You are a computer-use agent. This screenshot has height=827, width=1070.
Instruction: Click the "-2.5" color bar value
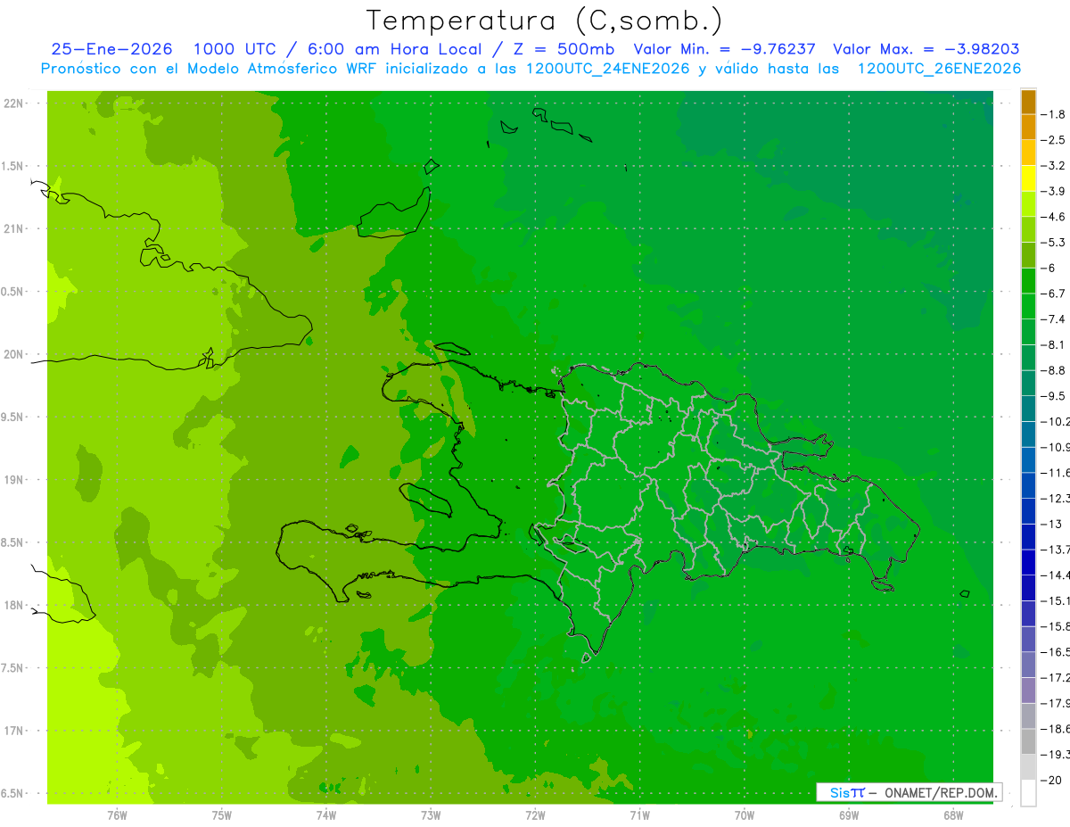tap(1054, 140)
